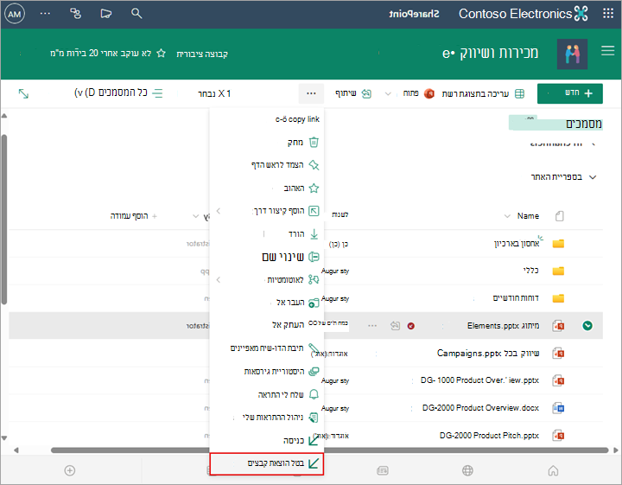Screen dimensions: 622x485
Task: Clear the 1 selected item X
Action: point(221,93)
